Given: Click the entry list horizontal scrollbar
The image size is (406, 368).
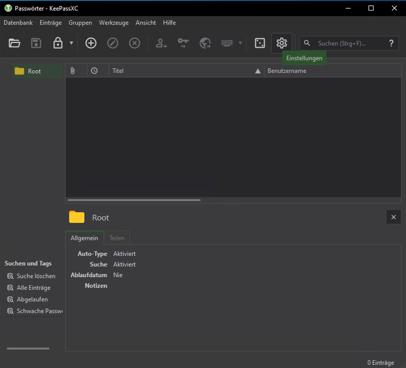Looking at the screenshot, I should [134, 200].
